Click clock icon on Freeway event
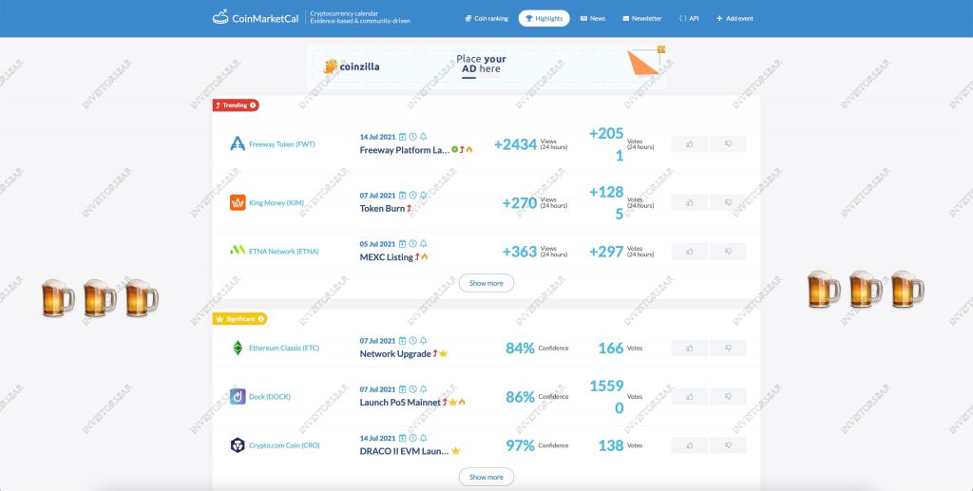Image resolution: width=973 pixels, height=491 pixels. coord(412,137)
